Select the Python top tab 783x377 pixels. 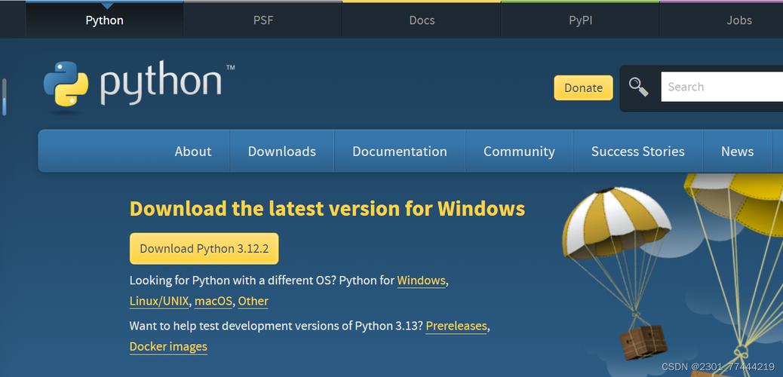click(x=104, y=20)
